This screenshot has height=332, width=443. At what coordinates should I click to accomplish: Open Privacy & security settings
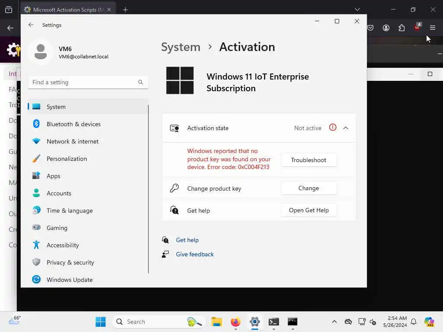coord(88,262)
